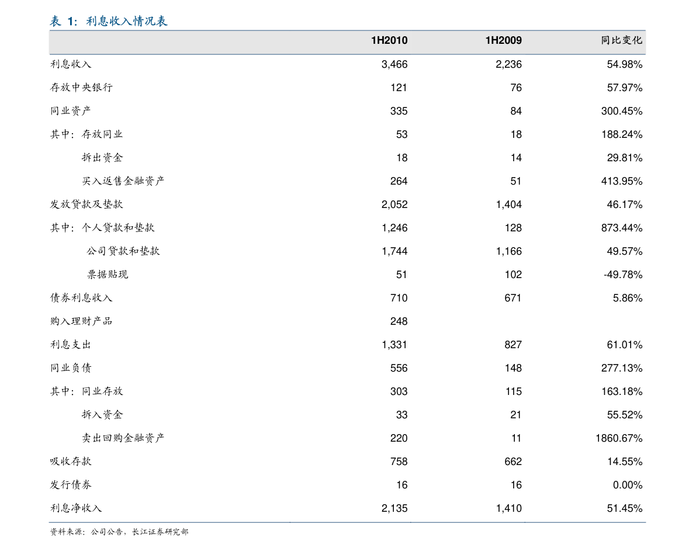Select the value 1,246

point(394,228)
